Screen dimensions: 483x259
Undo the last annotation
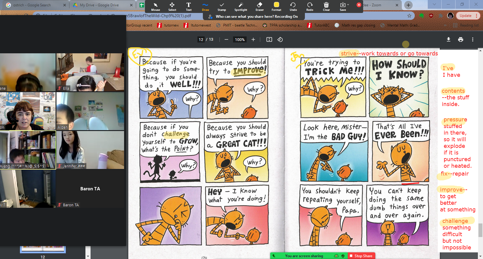click(293, 7)
